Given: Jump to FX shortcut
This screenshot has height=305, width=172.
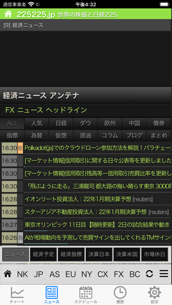Looking at the screenshot, I should pos(118,274).
